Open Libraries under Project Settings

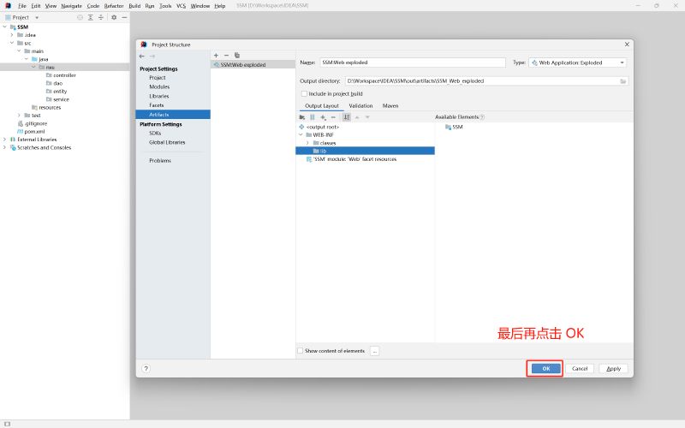click(x=159, y=96)
